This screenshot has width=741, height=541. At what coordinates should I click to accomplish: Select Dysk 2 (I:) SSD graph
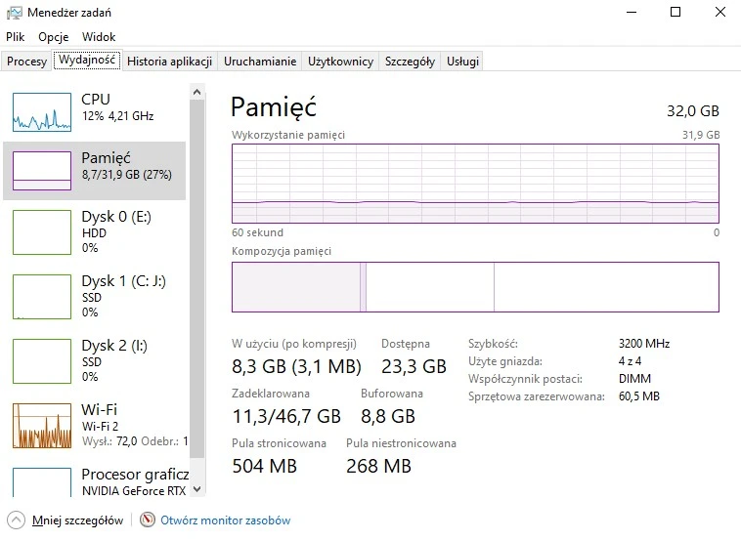tap(42, 360)
